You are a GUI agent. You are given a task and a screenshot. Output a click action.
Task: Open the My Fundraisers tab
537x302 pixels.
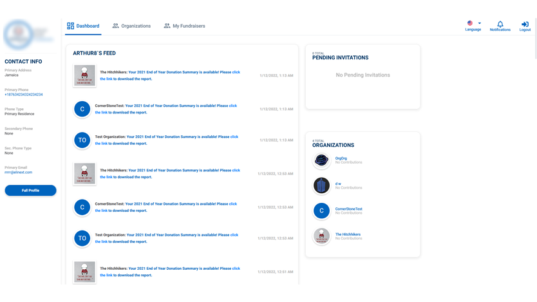pyautogui.click(x=184, y=26)
